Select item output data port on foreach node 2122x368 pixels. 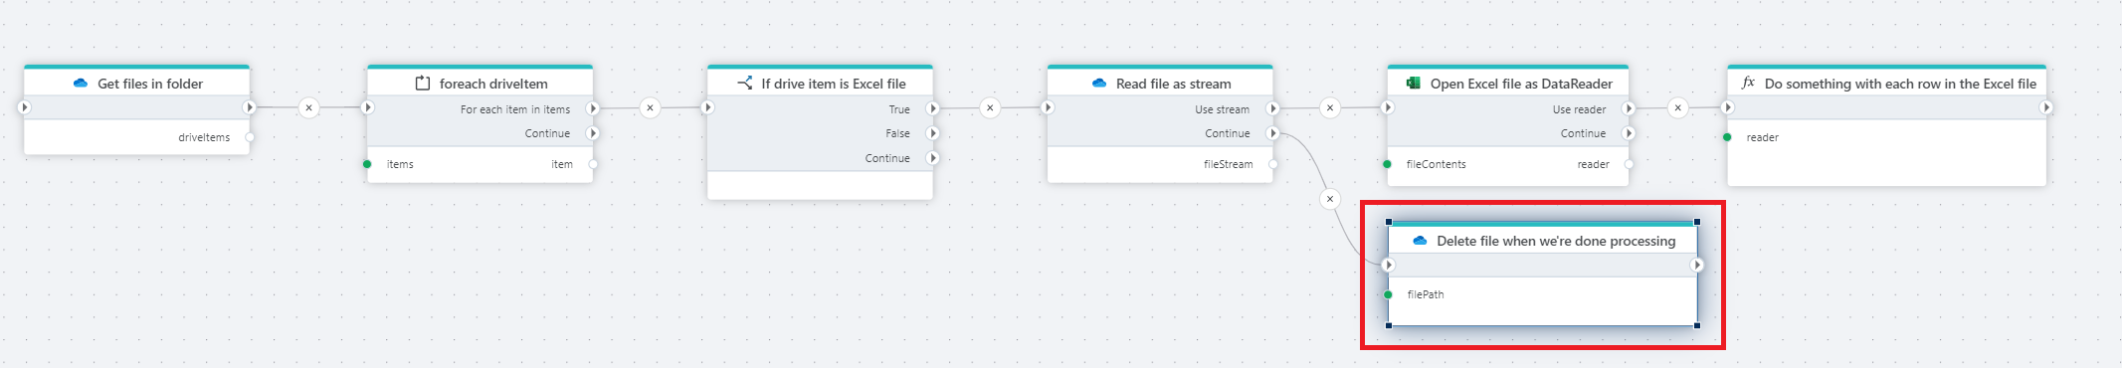(x=593, y=164)
